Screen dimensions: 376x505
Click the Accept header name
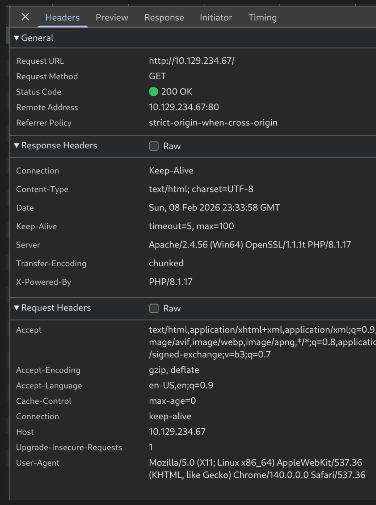pyautogui.click(x=29, y=330)
